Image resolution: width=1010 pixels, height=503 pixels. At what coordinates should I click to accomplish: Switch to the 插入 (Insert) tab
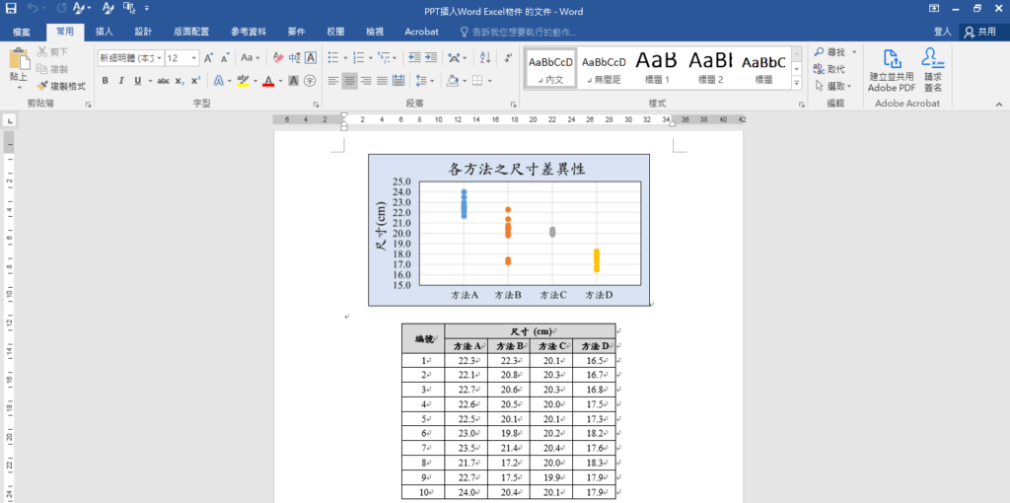[104, 32]
